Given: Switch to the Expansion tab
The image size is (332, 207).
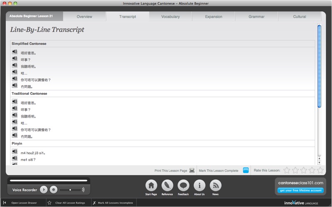Looking at the screenshot, I should tap(213, 17).
